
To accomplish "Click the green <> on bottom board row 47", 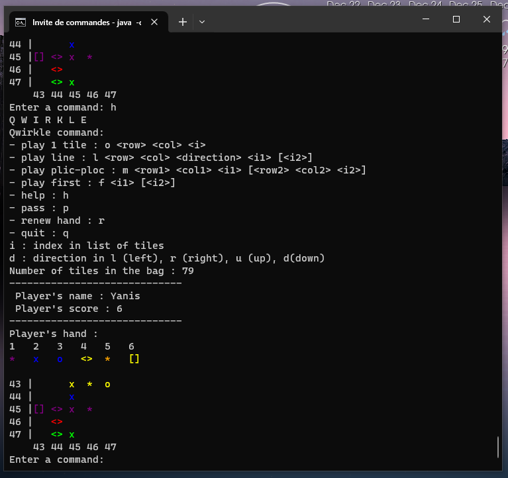I will coord(57,434).
